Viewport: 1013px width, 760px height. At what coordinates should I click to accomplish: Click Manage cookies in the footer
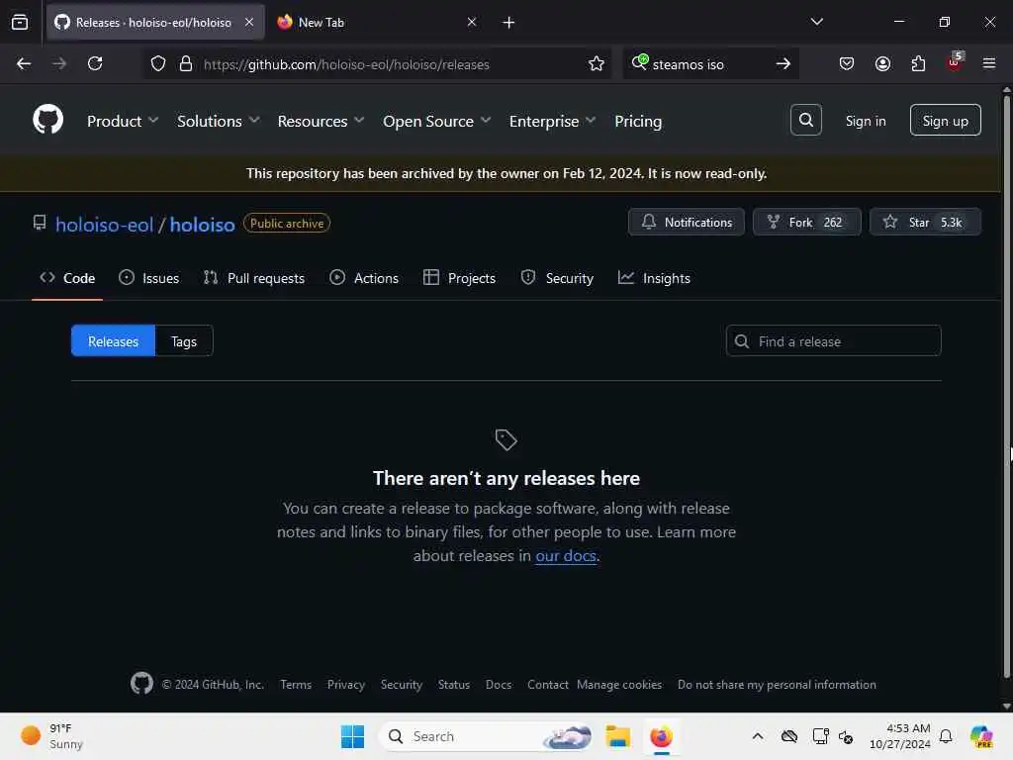pos(619,685)
